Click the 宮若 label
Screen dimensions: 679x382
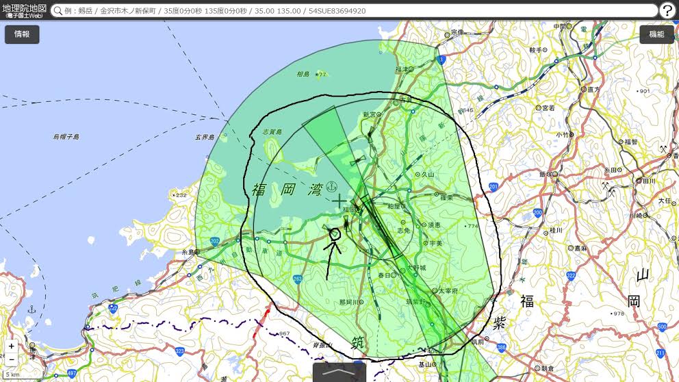pyautogui.click(x=548, y=108)
